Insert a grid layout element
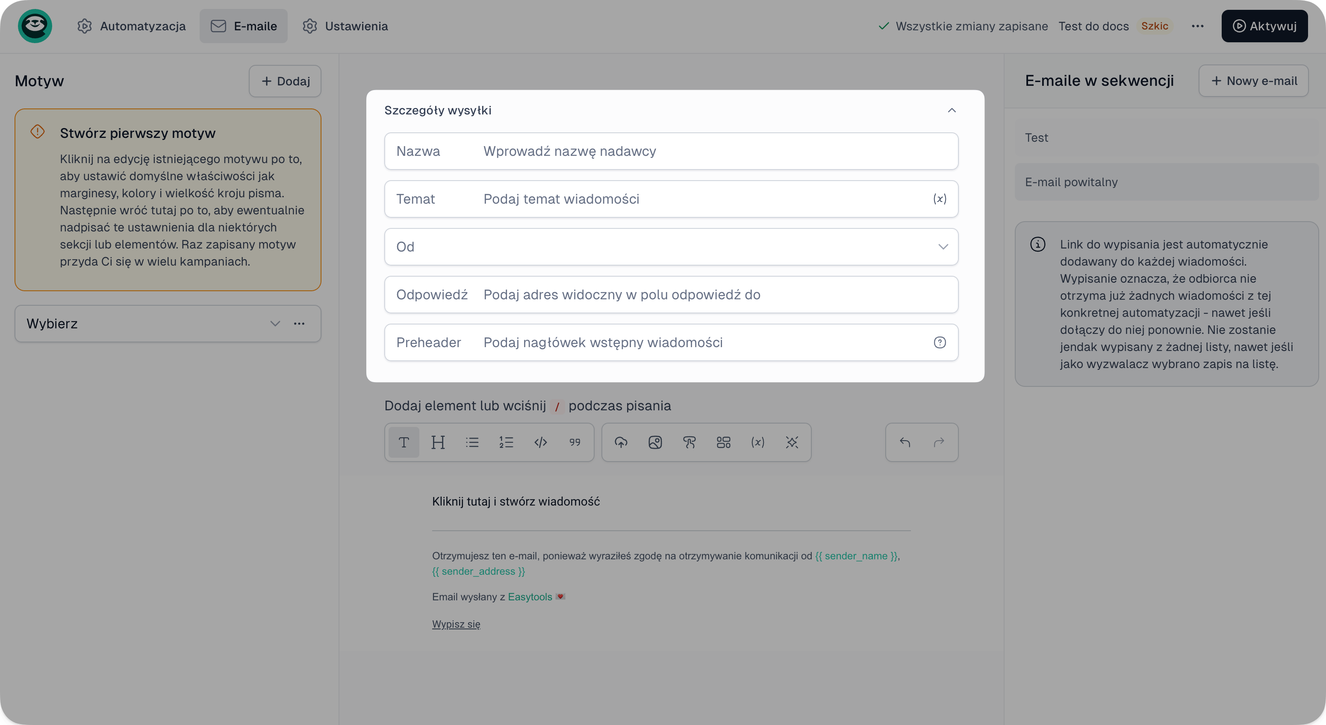The width and height of the screenshot is (1326, 725). 723,442
